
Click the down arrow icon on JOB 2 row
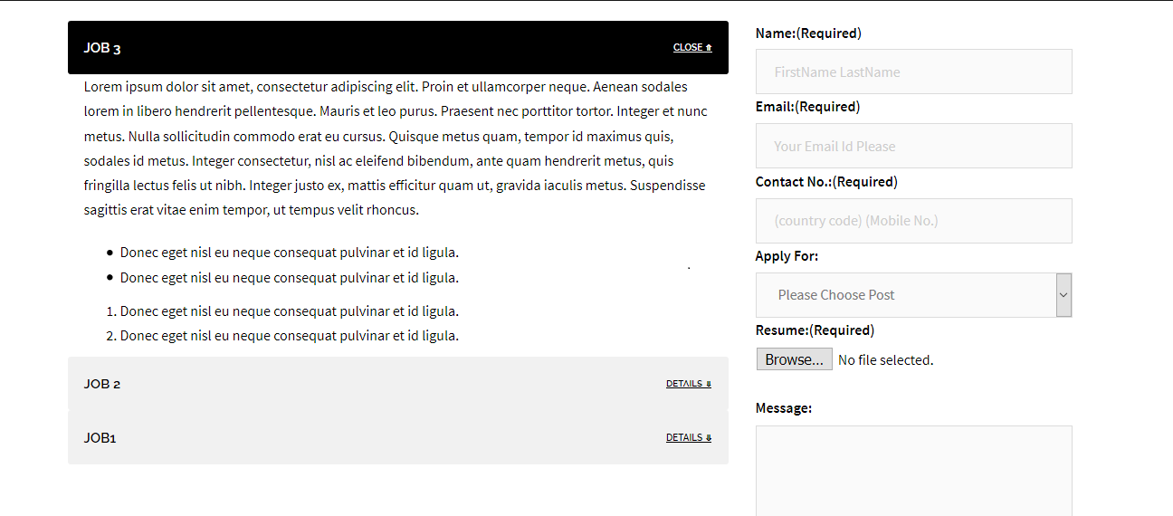(x=708, y=384)
